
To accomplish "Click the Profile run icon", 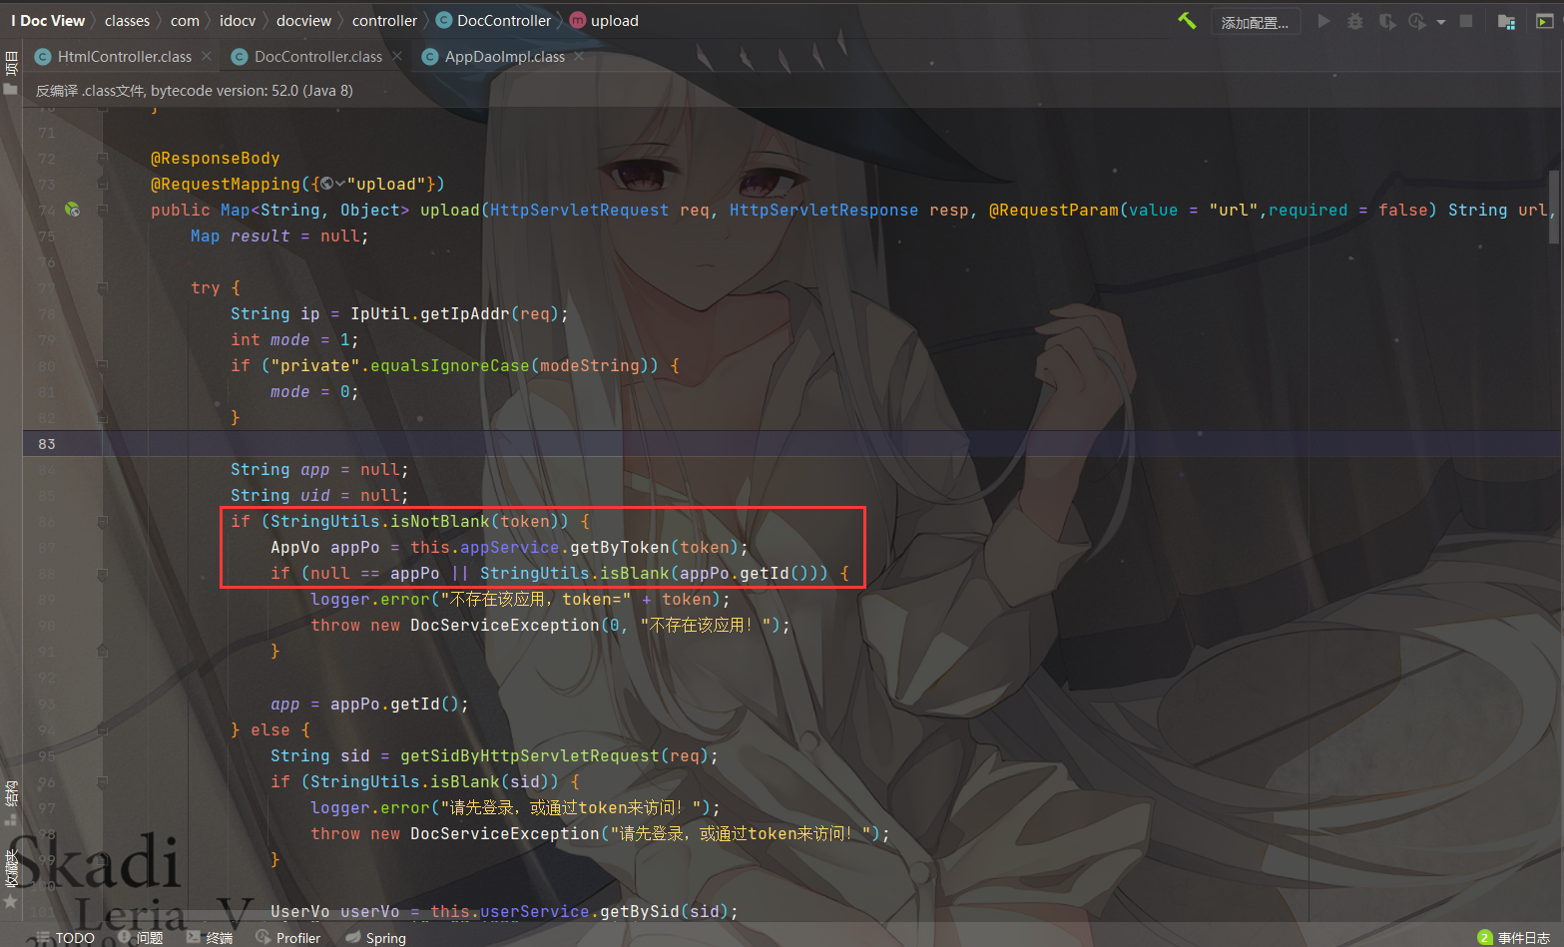I will [x=1417, y=21].
